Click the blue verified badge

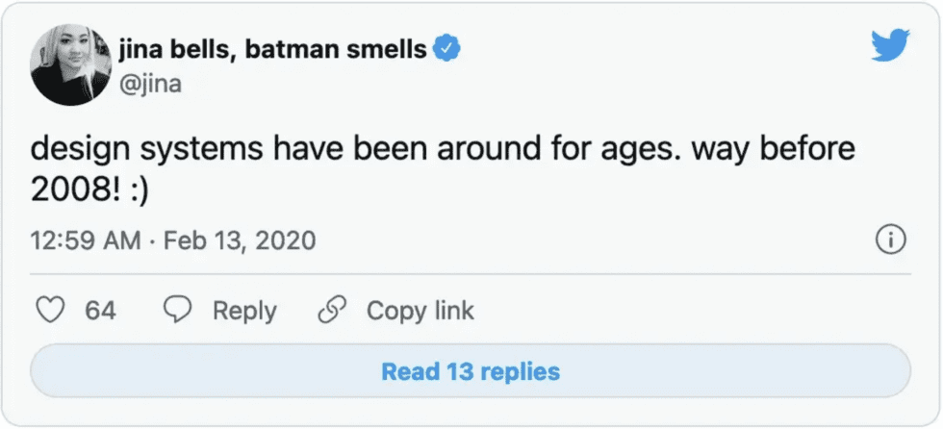point(446,49)
